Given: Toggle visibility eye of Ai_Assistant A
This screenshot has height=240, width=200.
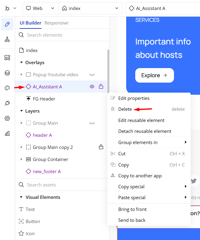Looking at the screenshot, I should point(92,87).
